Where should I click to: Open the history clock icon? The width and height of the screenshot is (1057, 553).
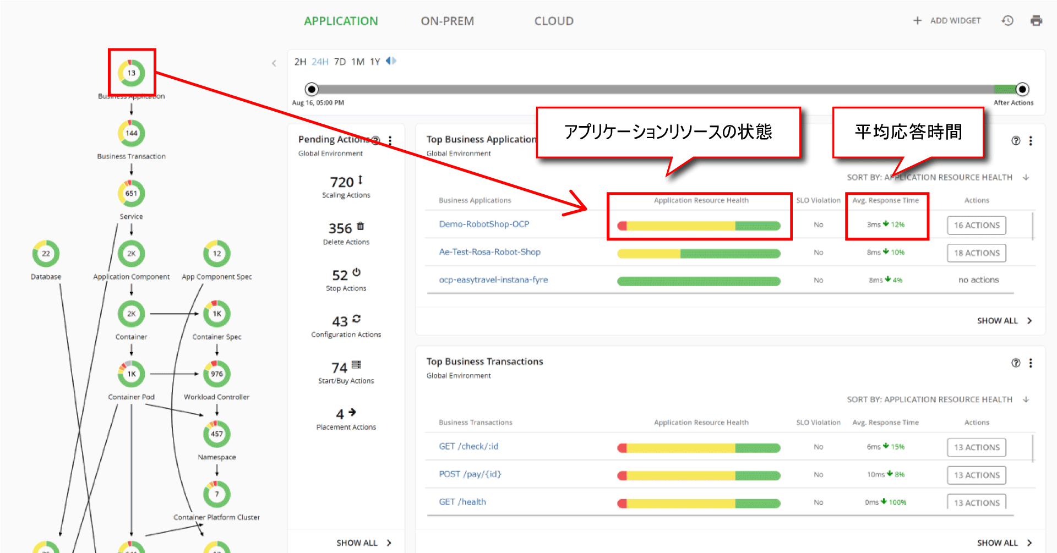1007,21
